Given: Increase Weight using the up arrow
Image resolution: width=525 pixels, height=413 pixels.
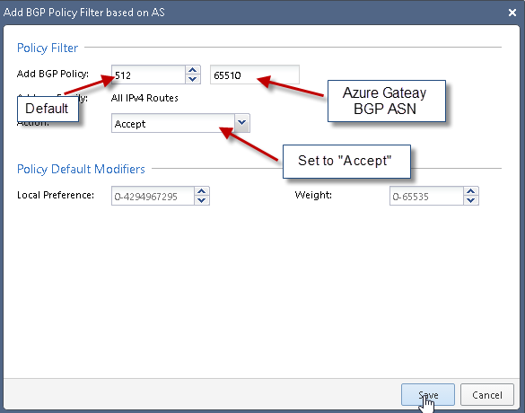Looking at the screenshot, I should [x=471, y=191].
